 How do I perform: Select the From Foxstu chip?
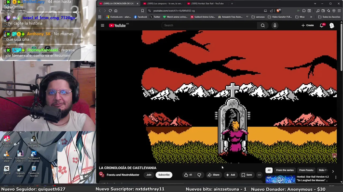pyautogui.click(x=306, y=170)
